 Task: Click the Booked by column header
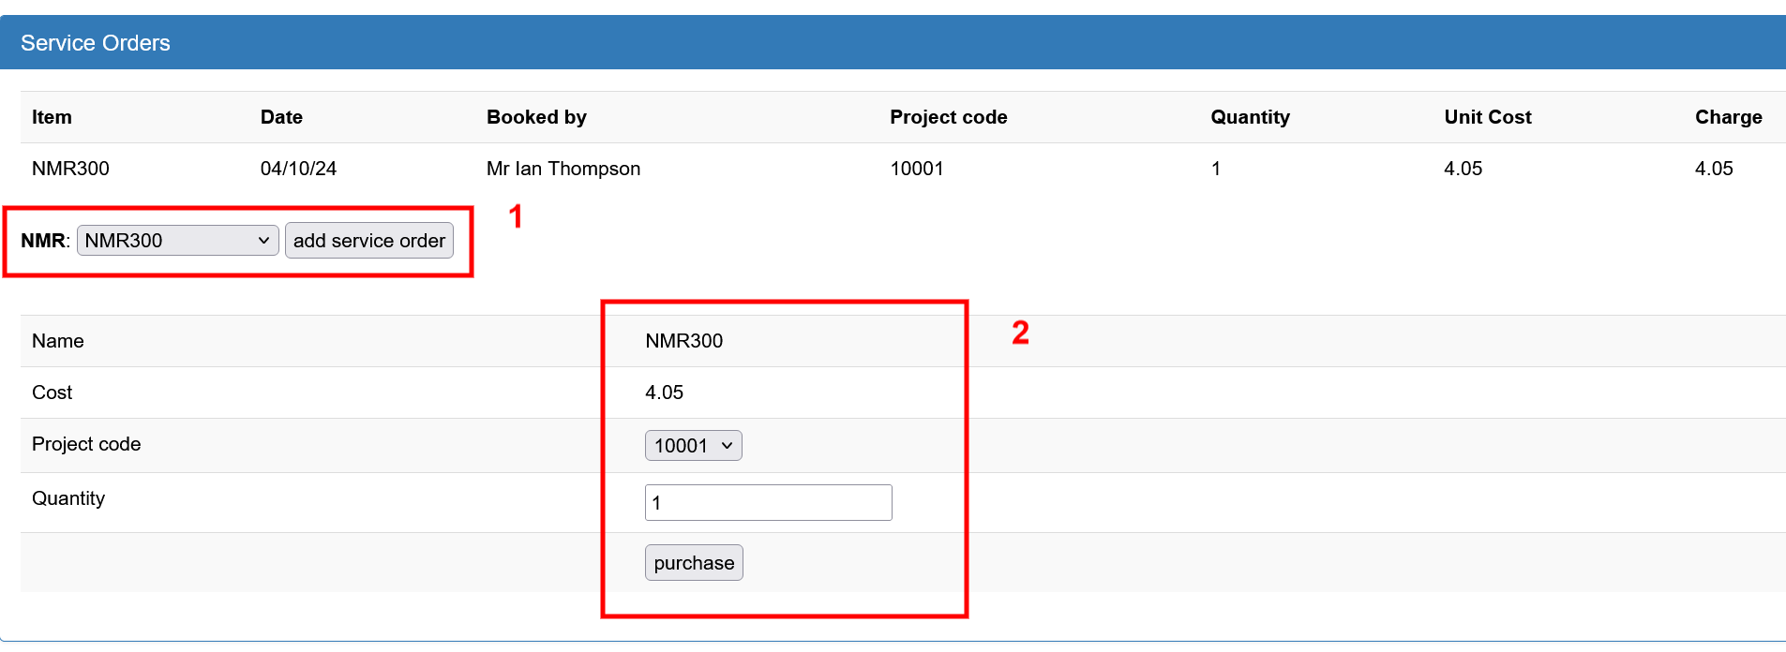536,117
